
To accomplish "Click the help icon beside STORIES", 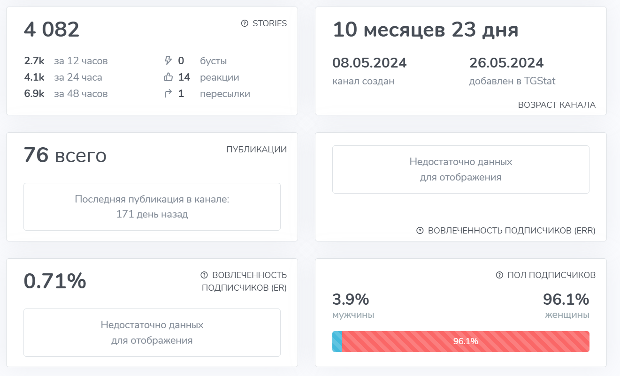I will pos(245,23).
